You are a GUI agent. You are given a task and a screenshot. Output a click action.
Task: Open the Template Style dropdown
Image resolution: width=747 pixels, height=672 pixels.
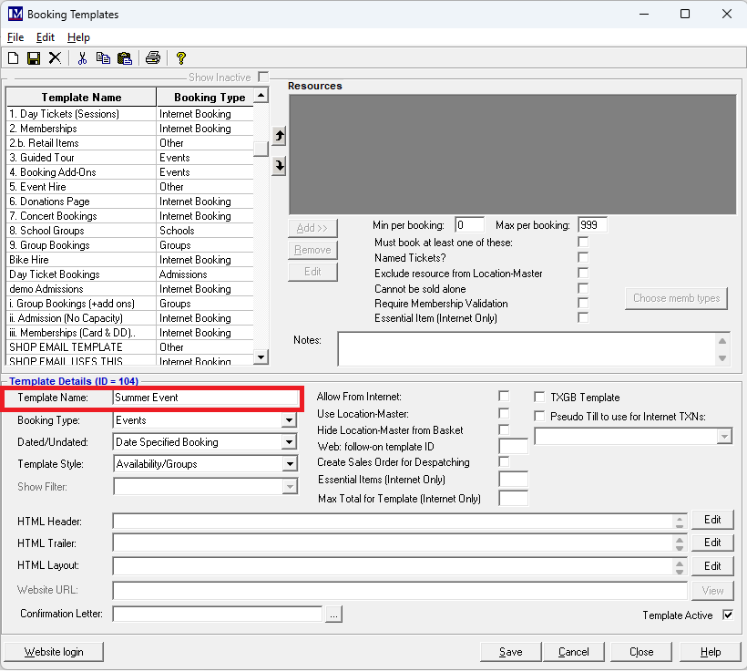289,464
